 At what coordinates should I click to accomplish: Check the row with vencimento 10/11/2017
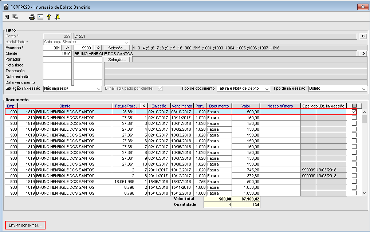[354, 118]
